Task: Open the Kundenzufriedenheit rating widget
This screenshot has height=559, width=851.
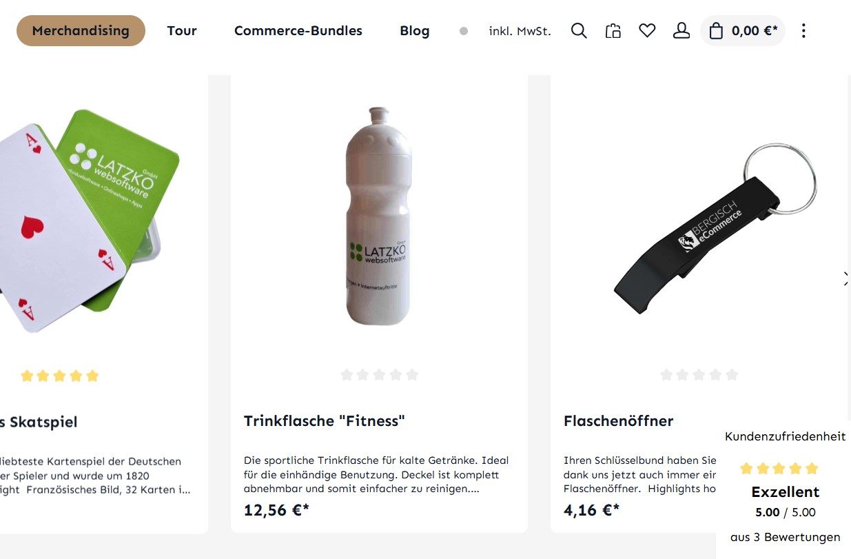Action: point(786,487)
